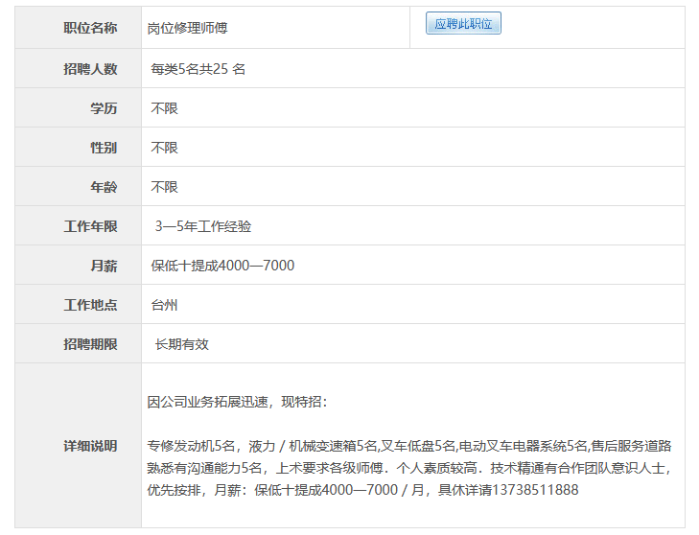
Task: Click the 工作年限 row label
Action: tap(90, 226)
